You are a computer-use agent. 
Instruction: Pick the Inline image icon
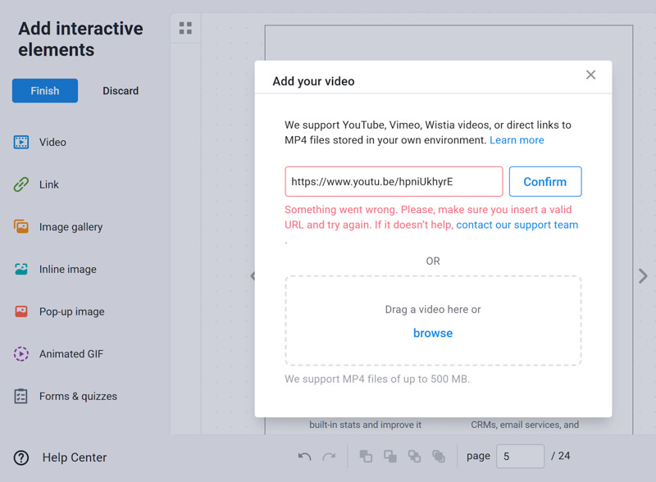(21, 269)
